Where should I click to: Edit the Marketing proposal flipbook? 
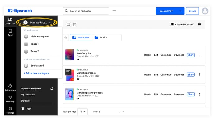156,75
